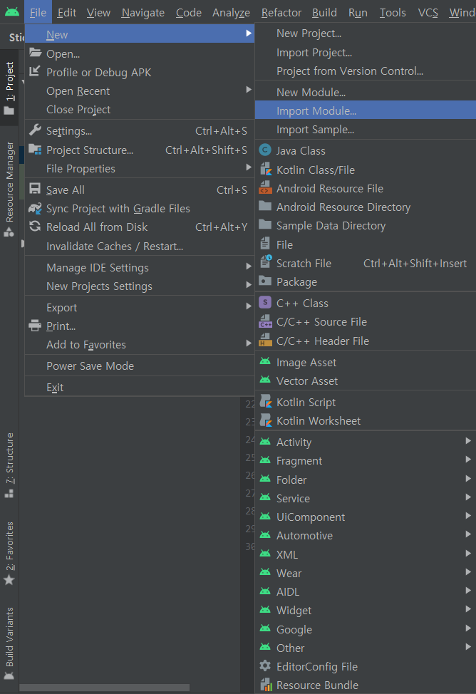Screen dimensions: 476x694
Task: Click the Vector Asset android icon
Action: (265, 380)
